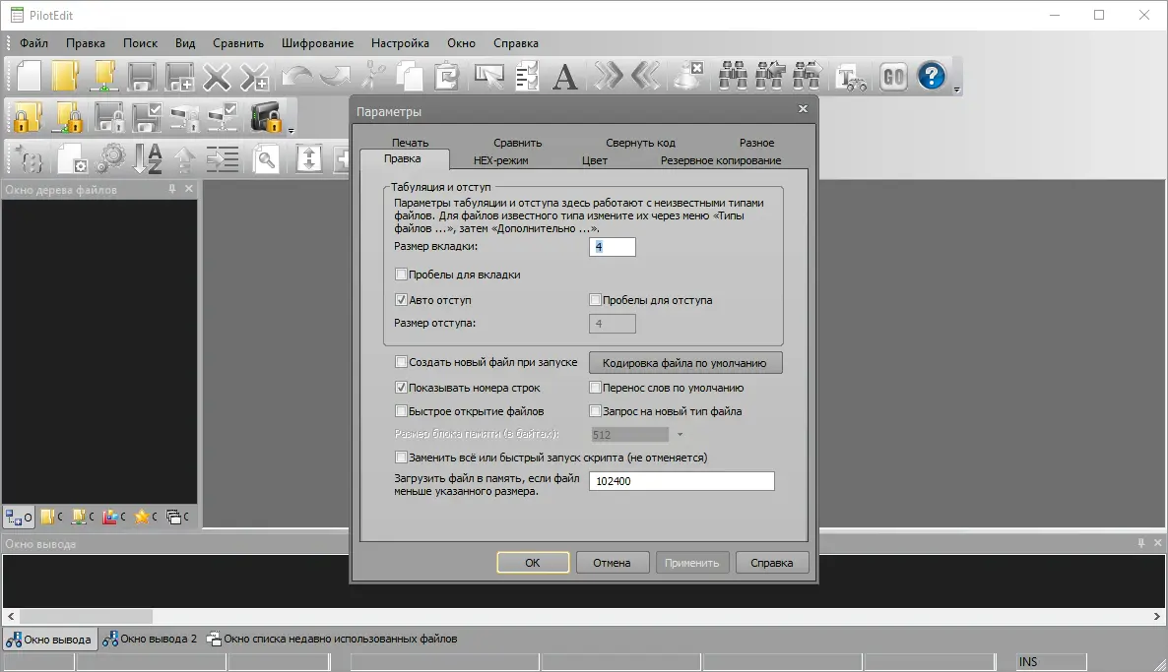Enable 'Пробелы для вкладки' checkbox
Image resolution: width=1168 pixels, height=672 pixels.
coord(401,275)
